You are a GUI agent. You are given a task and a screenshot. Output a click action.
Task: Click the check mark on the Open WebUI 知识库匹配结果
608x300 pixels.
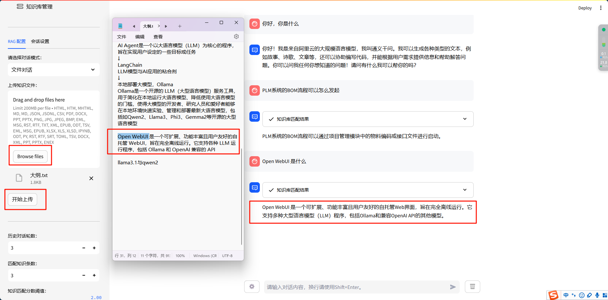pyautogui.click(x=271, y=190)
